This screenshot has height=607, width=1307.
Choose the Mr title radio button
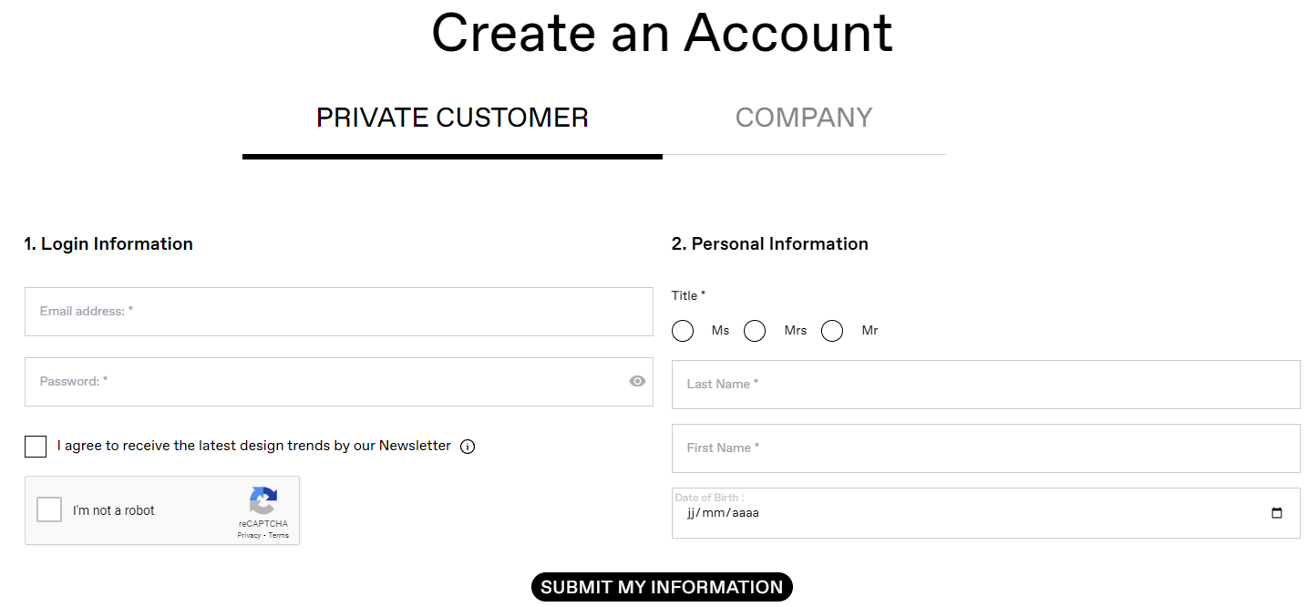point(832,331)
